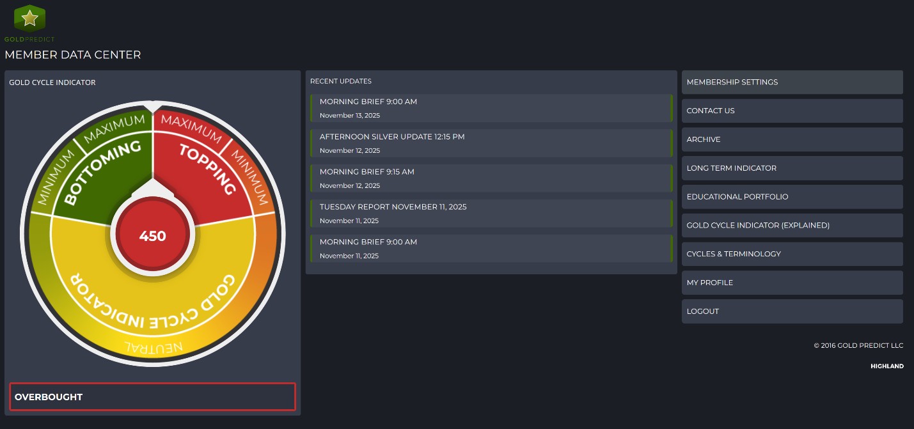
Task: Click the red Topping gauge segment
Action: click(205, 173)
